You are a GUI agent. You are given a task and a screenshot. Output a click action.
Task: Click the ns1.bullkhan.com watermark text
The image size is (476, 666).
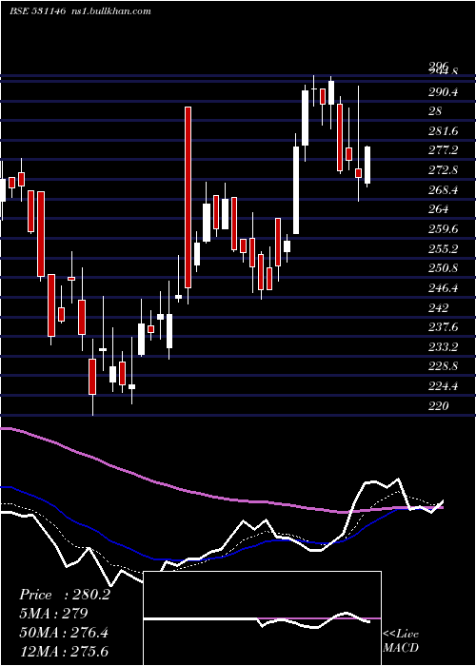pyautogui.click(x=111, y=11)
